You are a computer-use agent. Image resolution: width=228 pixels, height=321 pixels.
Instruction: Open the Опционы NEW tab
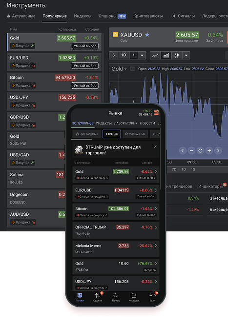[112, 16]
